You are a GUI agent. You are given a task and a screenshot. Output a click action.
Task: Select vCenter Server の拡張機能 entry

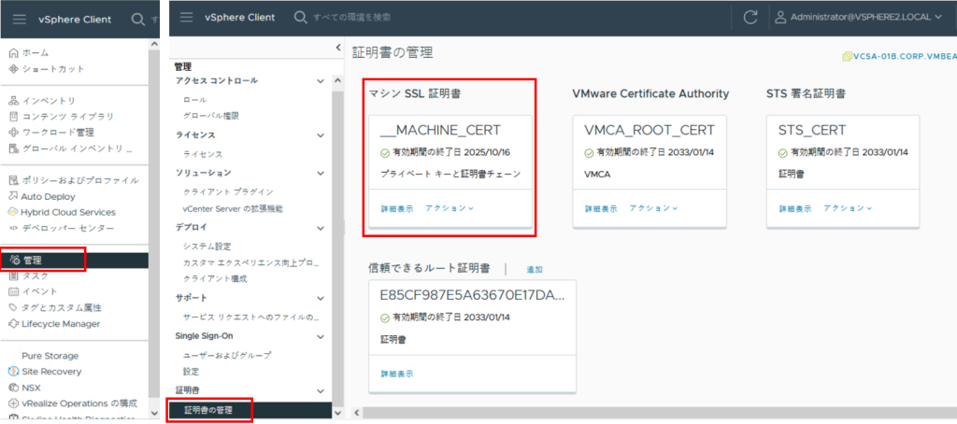coord(233,208)
